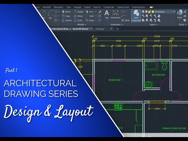Image resolution: width=188 pixels, height=141 pixels.
Task: Click the 4500 dimension text
Action: [x=119, y=41]
